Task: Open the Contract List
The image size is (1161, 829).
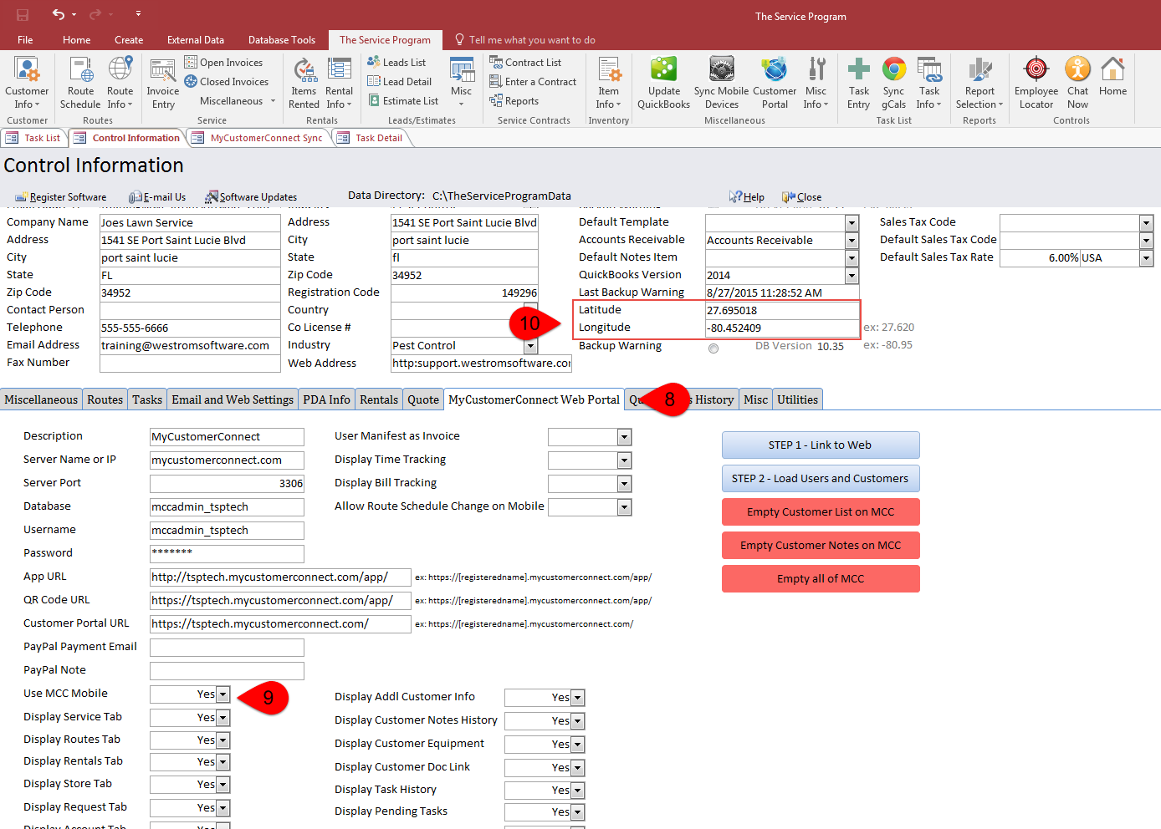Action: [x=525, y=63]
